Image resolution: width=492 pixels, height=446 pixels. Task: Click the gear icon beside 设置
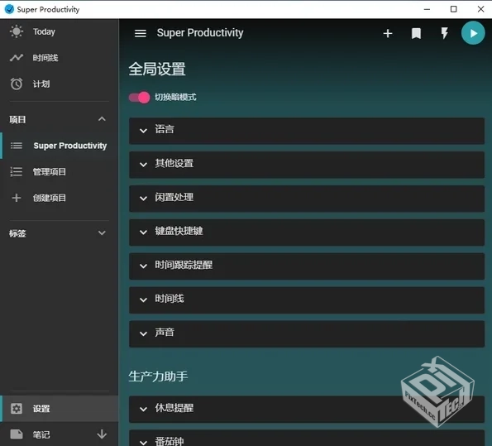(17, 409)
